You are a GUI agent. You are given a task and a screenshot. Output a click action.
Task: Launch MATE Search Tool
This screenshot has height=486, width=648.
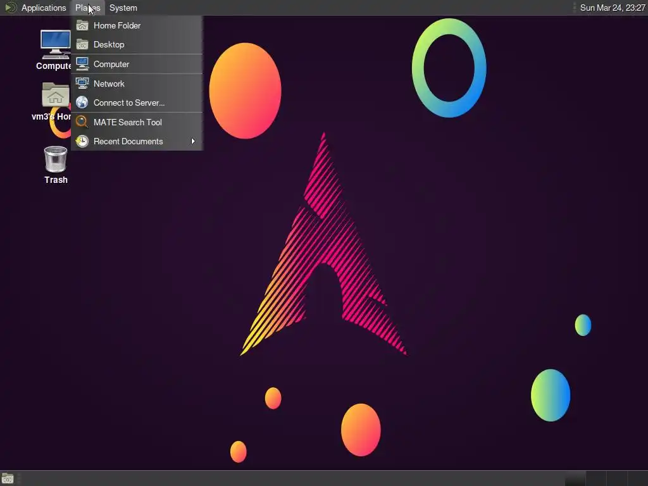click(x=137, y=122)
